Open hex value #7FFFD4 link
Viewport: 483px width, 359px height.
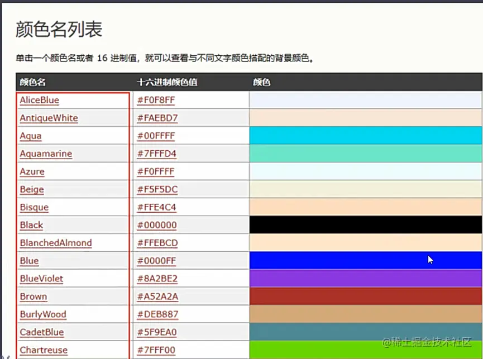(x=156, y=154)
